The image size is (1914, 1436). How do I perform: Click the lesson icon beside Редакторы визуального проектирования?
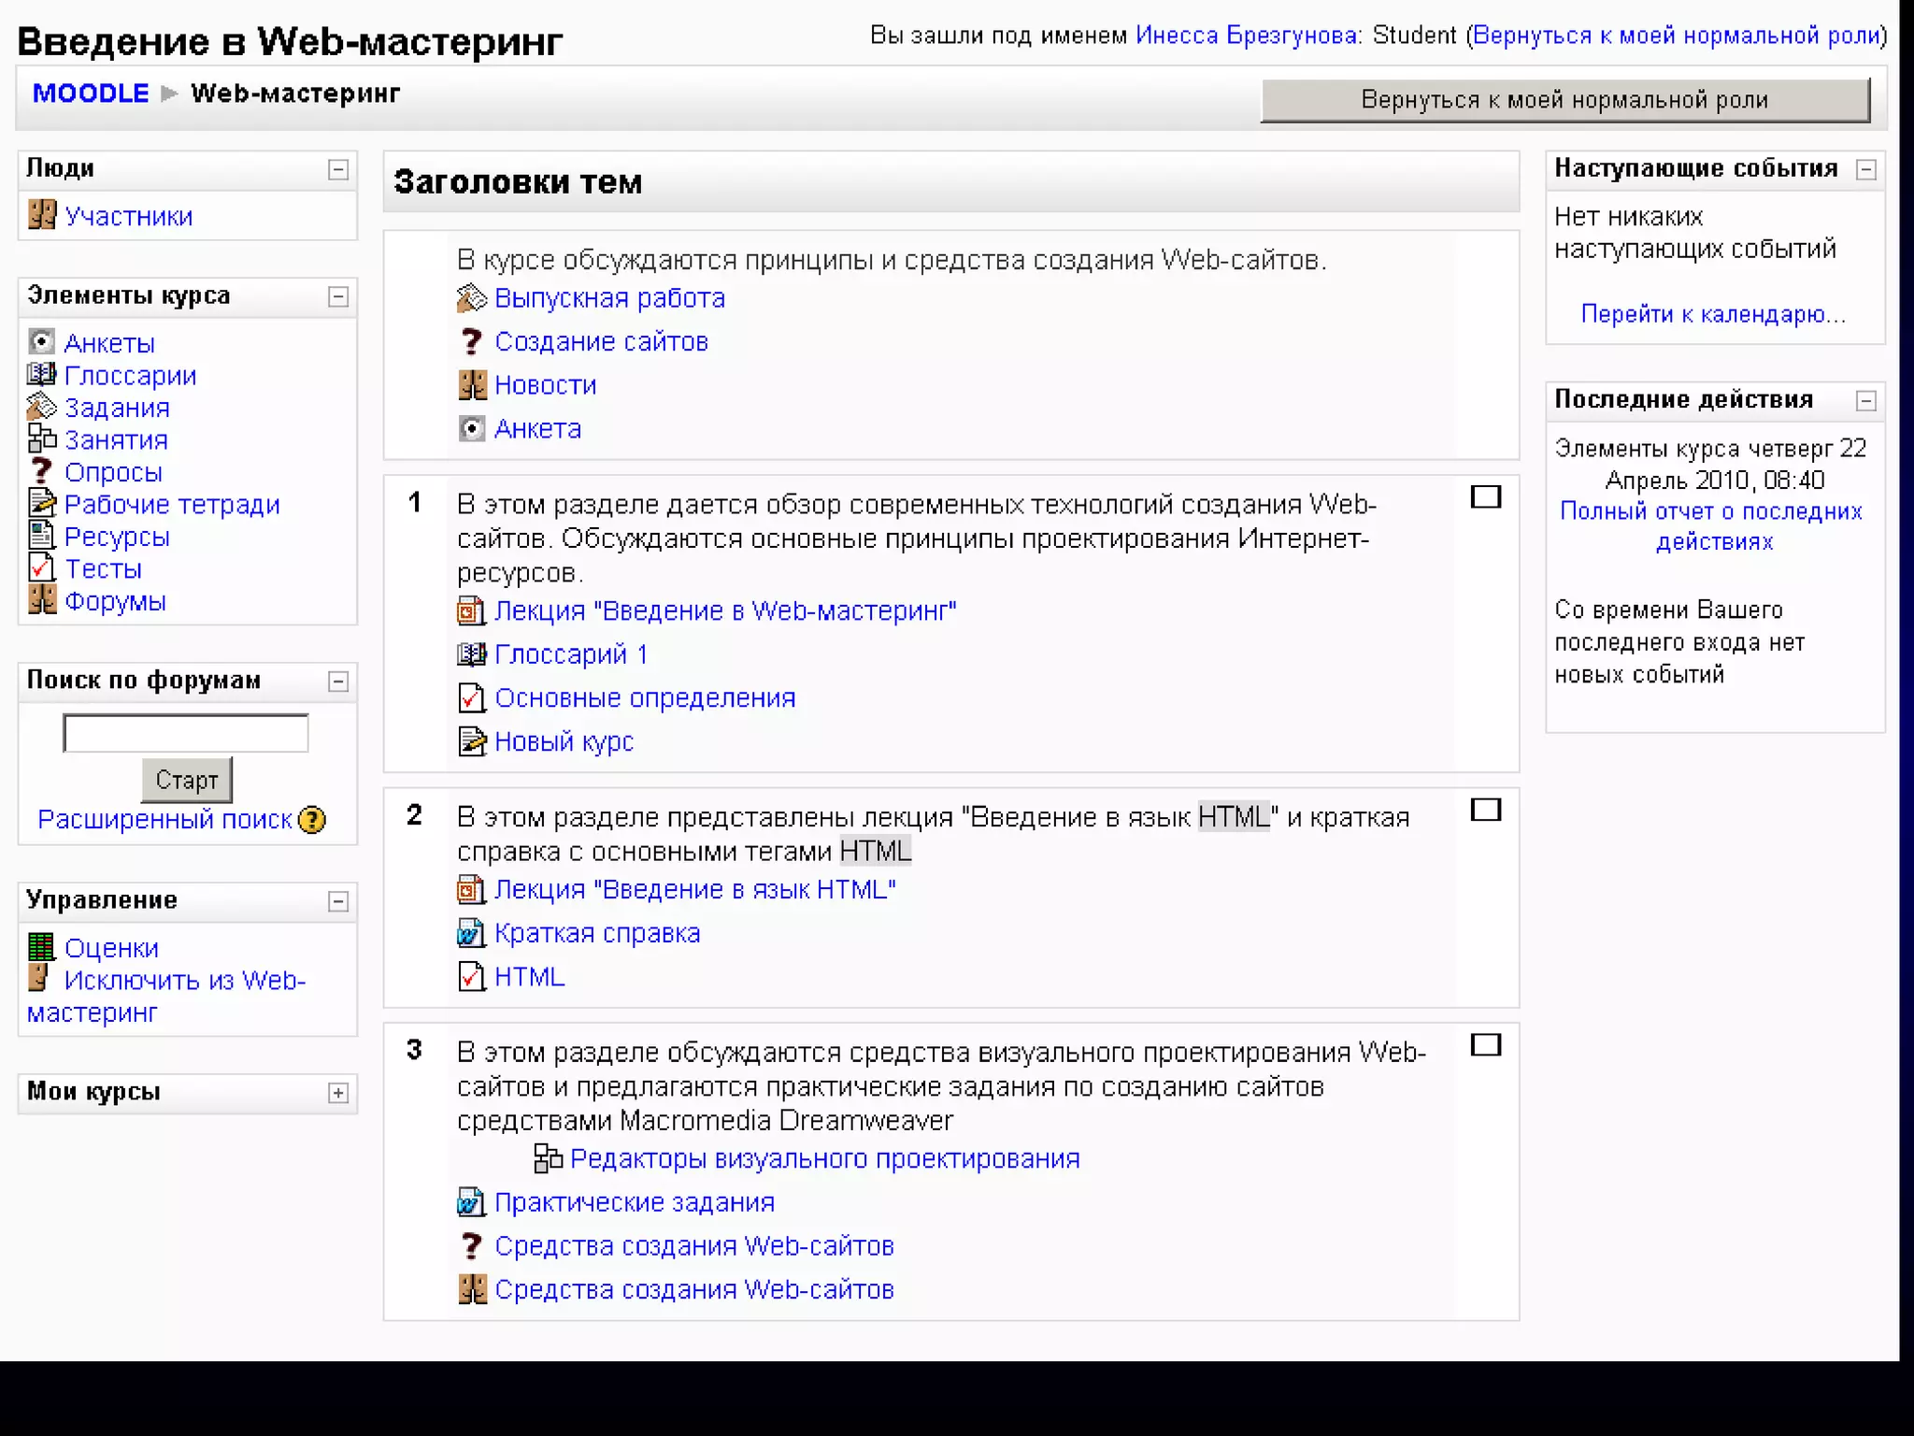548,1158
